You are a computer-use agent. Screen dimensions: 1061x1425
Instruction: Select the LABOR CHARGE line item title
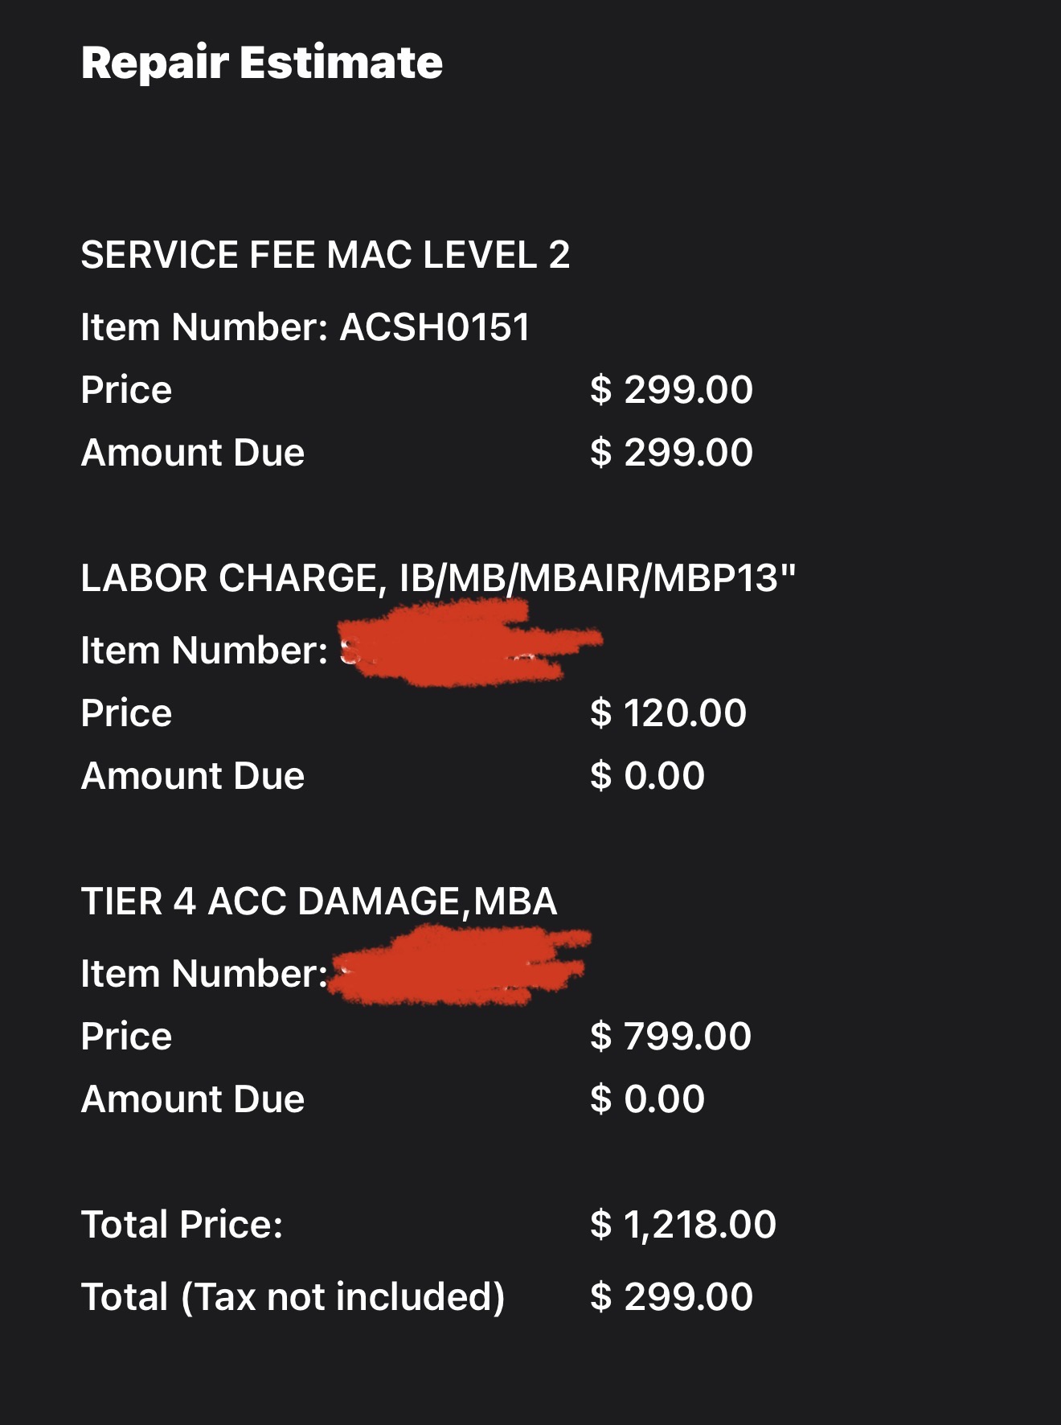[x=438, y=578]
